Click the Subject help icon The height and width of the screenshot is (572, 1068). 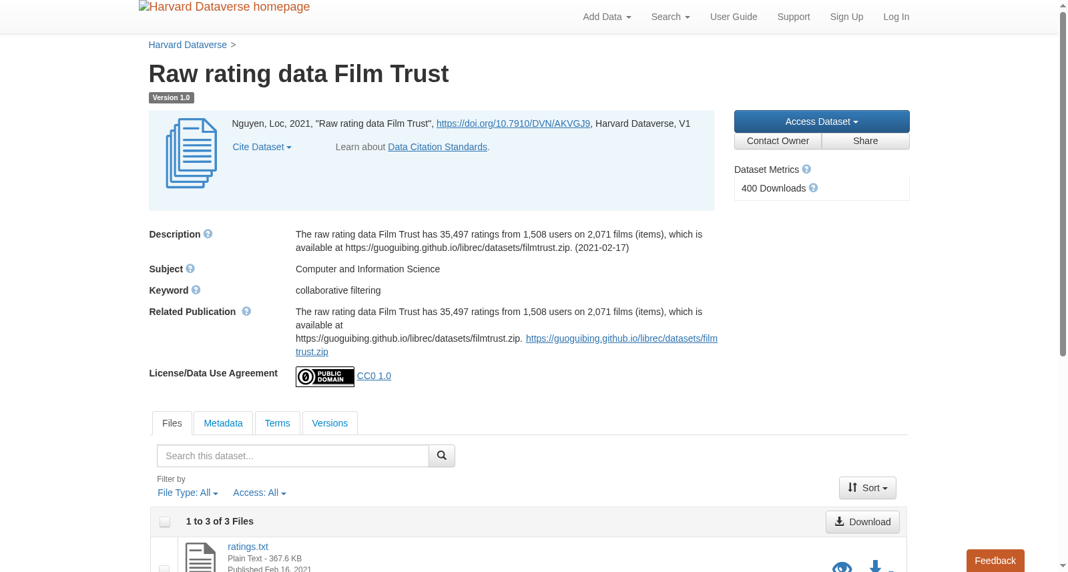click(190, 269)
